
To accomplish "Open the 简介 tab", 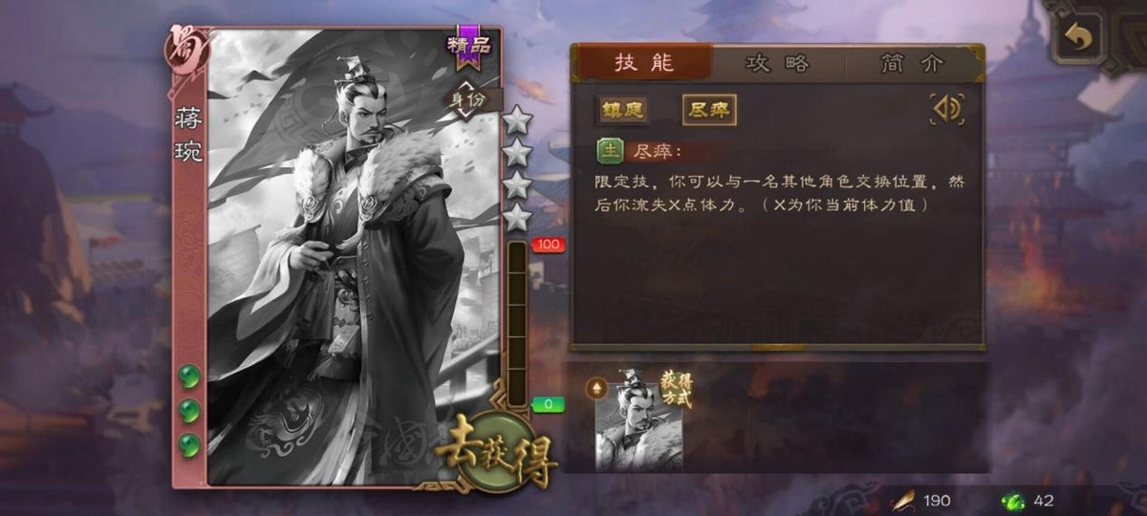I will 913,63.
